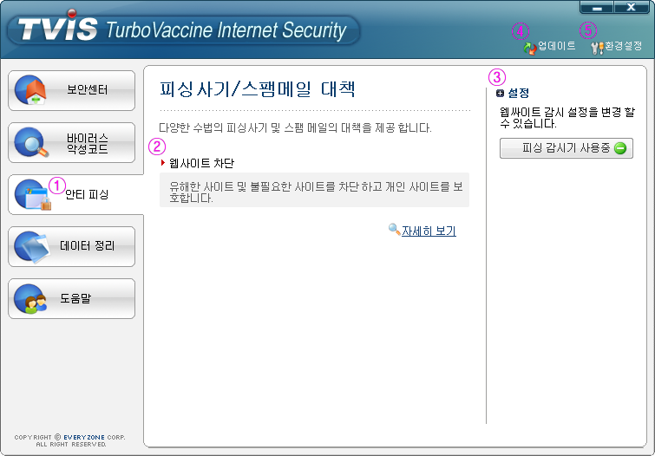Expand the 설정 plus icon

tap(501, 93)
